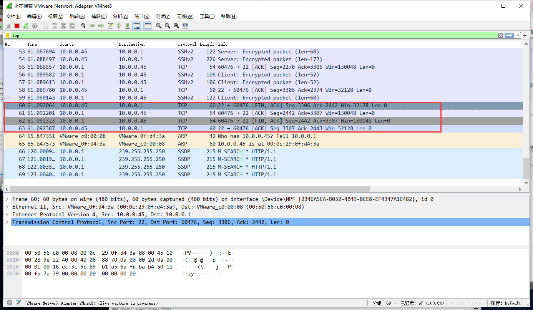Toggle auto-scroll during live capture
The image size is (533, 310).
[x=137, y=26]
